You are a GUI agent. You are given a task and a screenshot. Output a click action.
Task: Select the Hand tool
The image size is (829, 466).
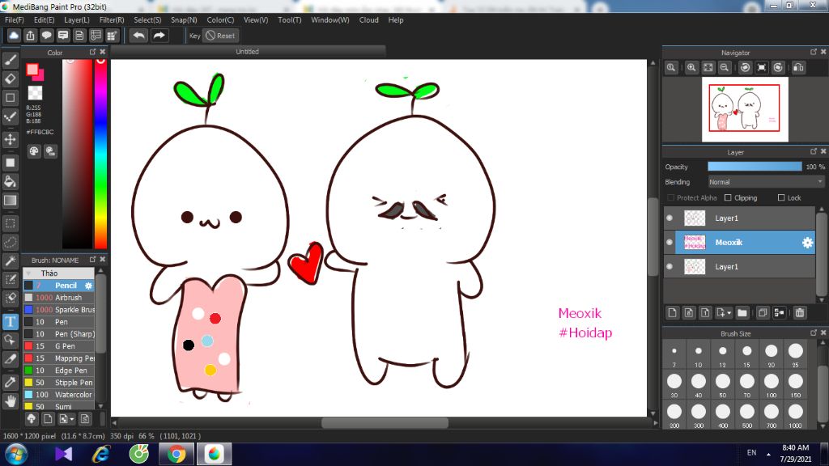(x=10, y=401)
